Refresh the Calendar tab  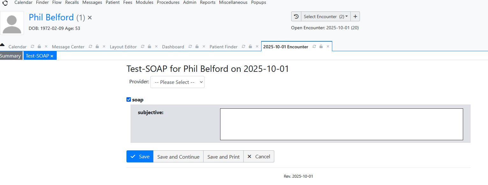tap(32, 47)
